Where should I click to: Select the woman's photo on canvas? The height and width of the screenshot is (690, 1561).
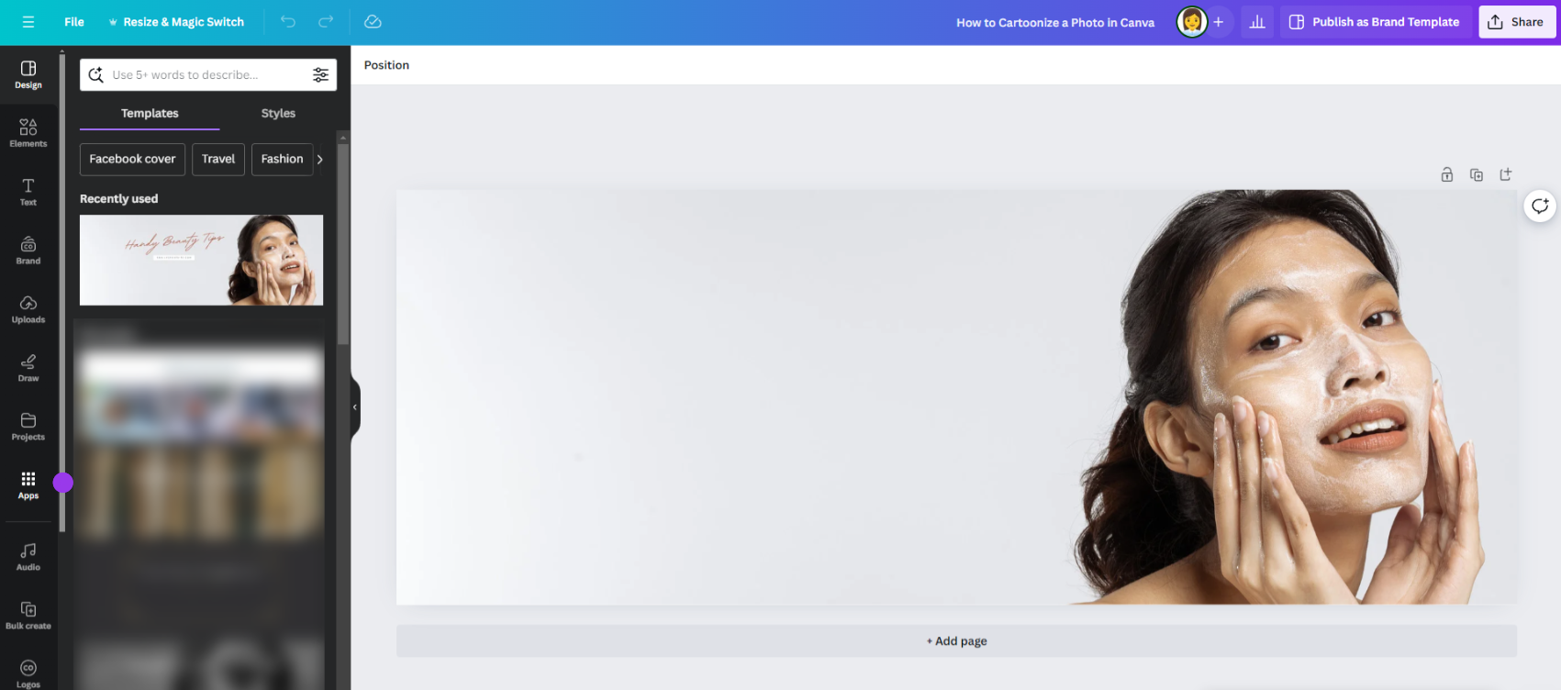tap(1276, 397)
